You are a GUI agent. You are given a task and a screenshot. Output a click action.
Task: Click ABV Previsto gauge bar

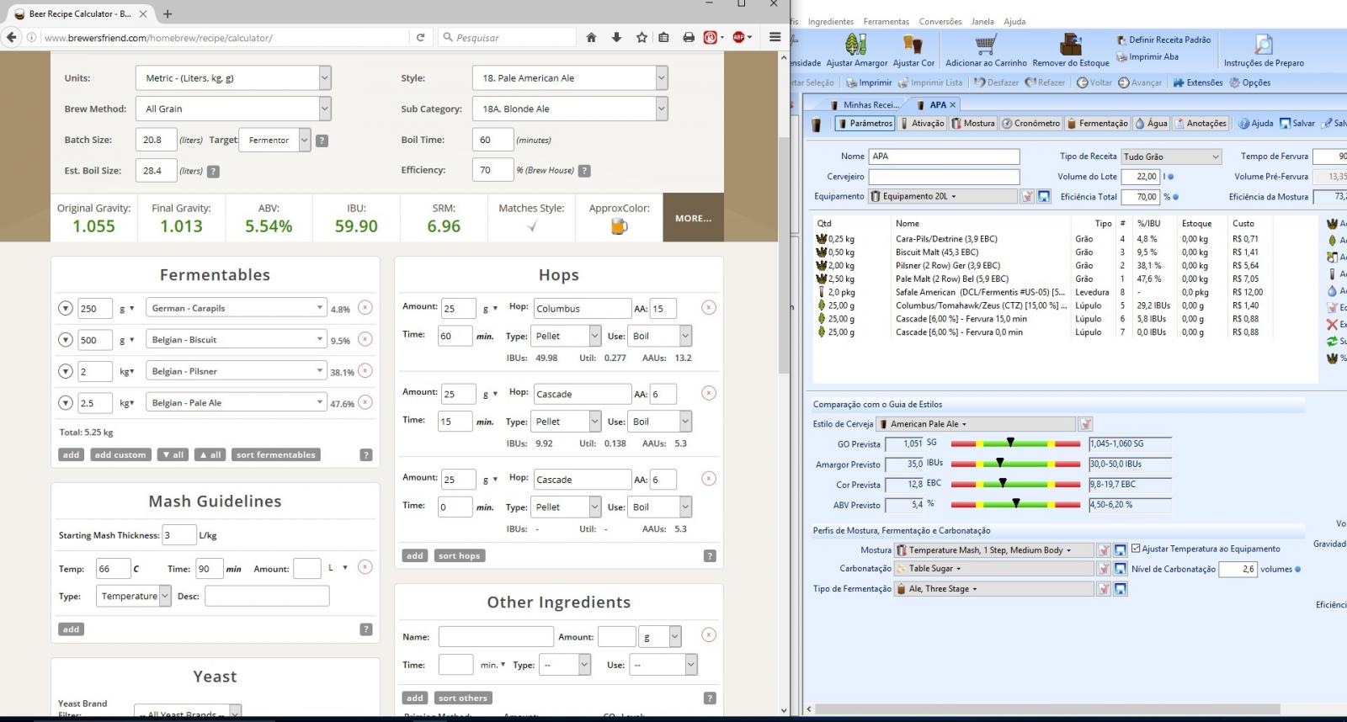(x=1015, y=504)
